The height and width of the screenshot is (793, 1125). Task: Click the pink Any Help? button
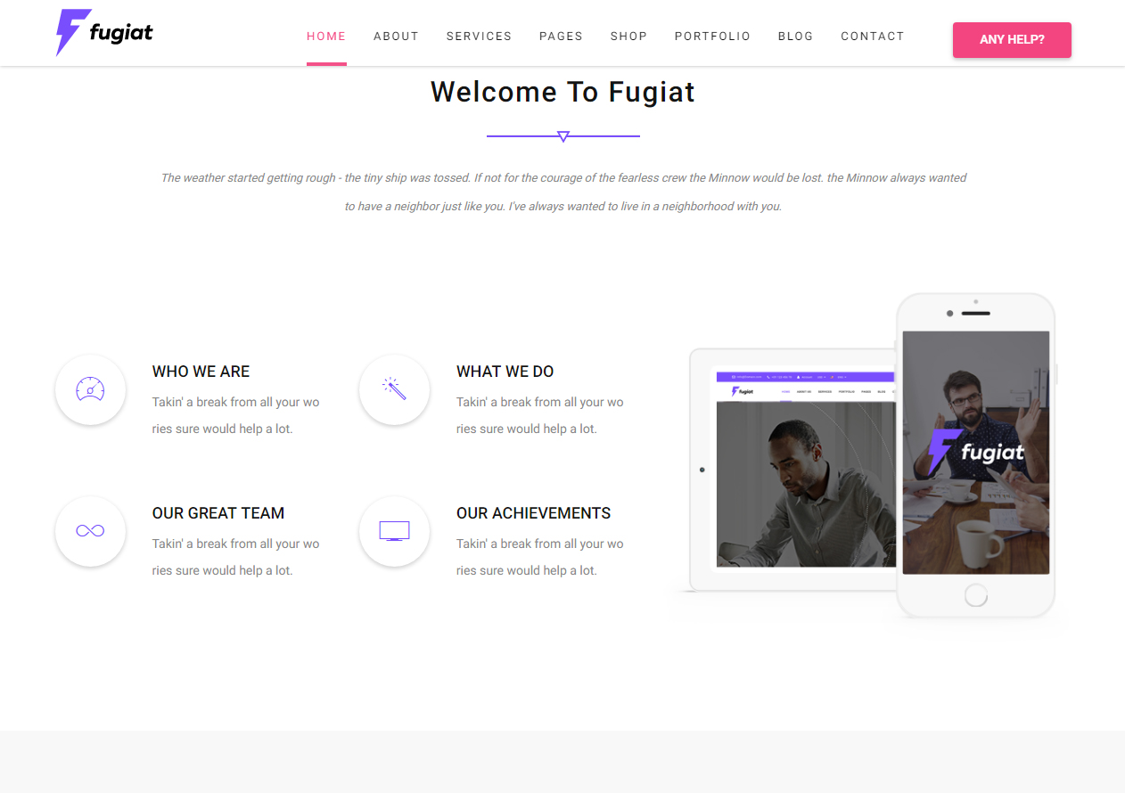coord(1012,40)
